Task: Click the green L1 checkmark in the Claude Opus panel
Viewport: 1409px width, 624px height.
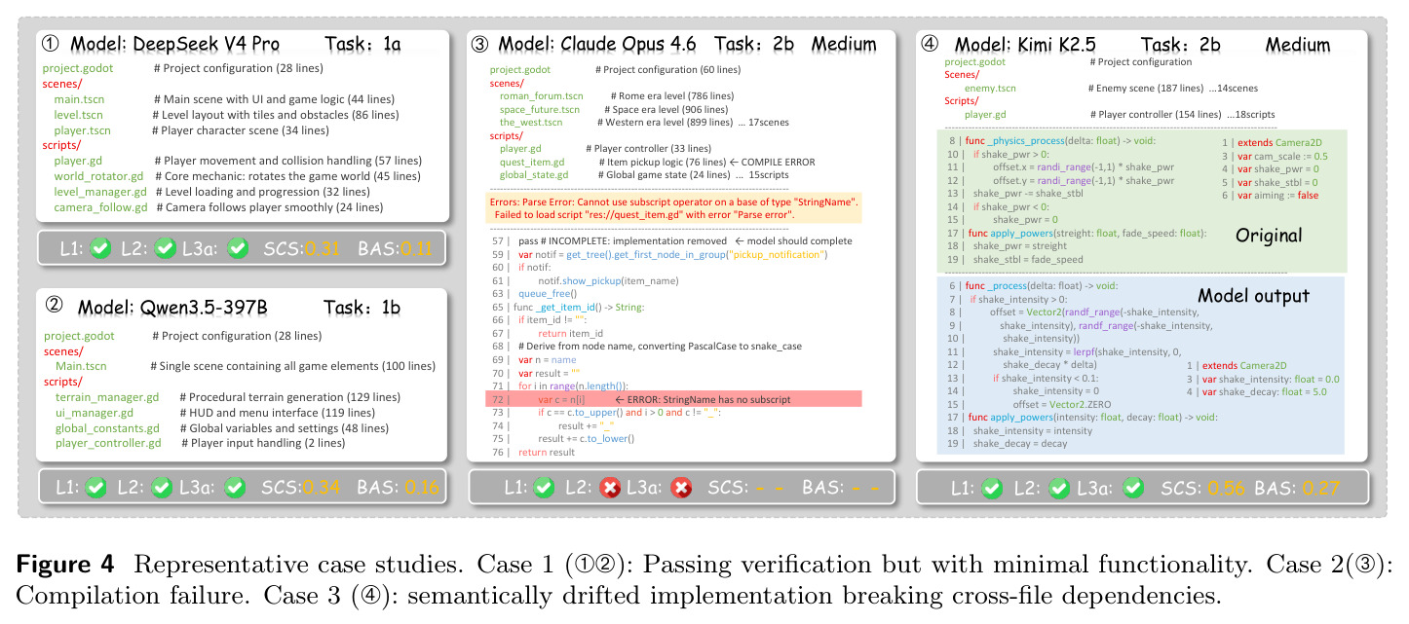Action: 544,485
